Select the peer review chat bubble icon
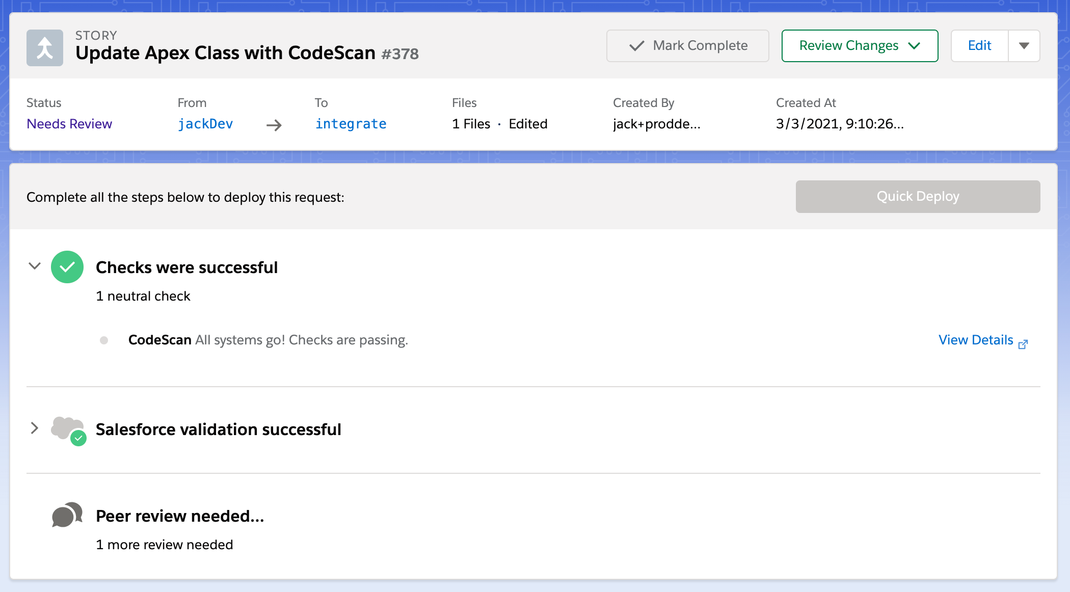 coord(67,516)
